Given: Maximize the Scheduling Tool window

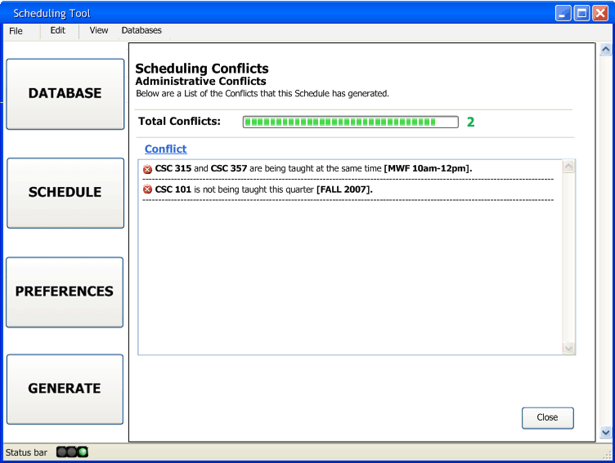Looking at the screenshot, I should pyautogui.click(x=581, y=13).
